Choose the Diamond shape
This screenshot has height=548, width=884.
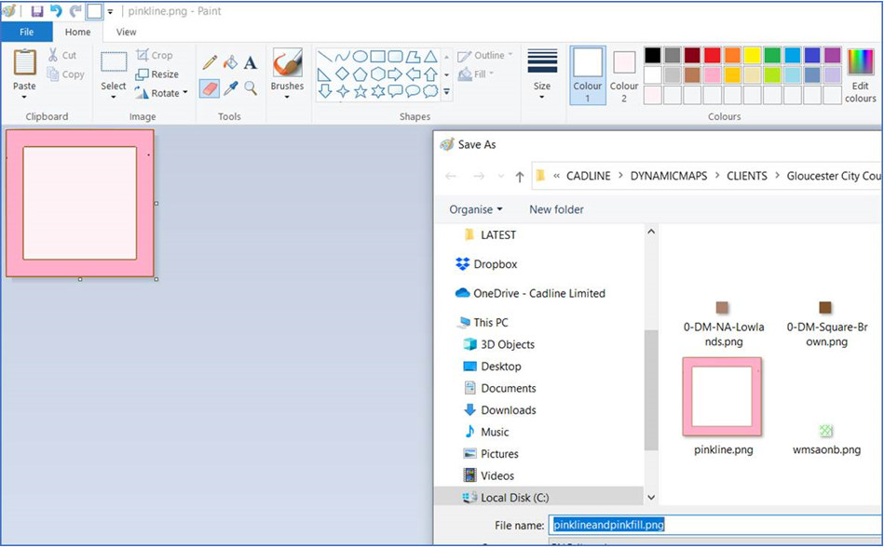(342, 74)
